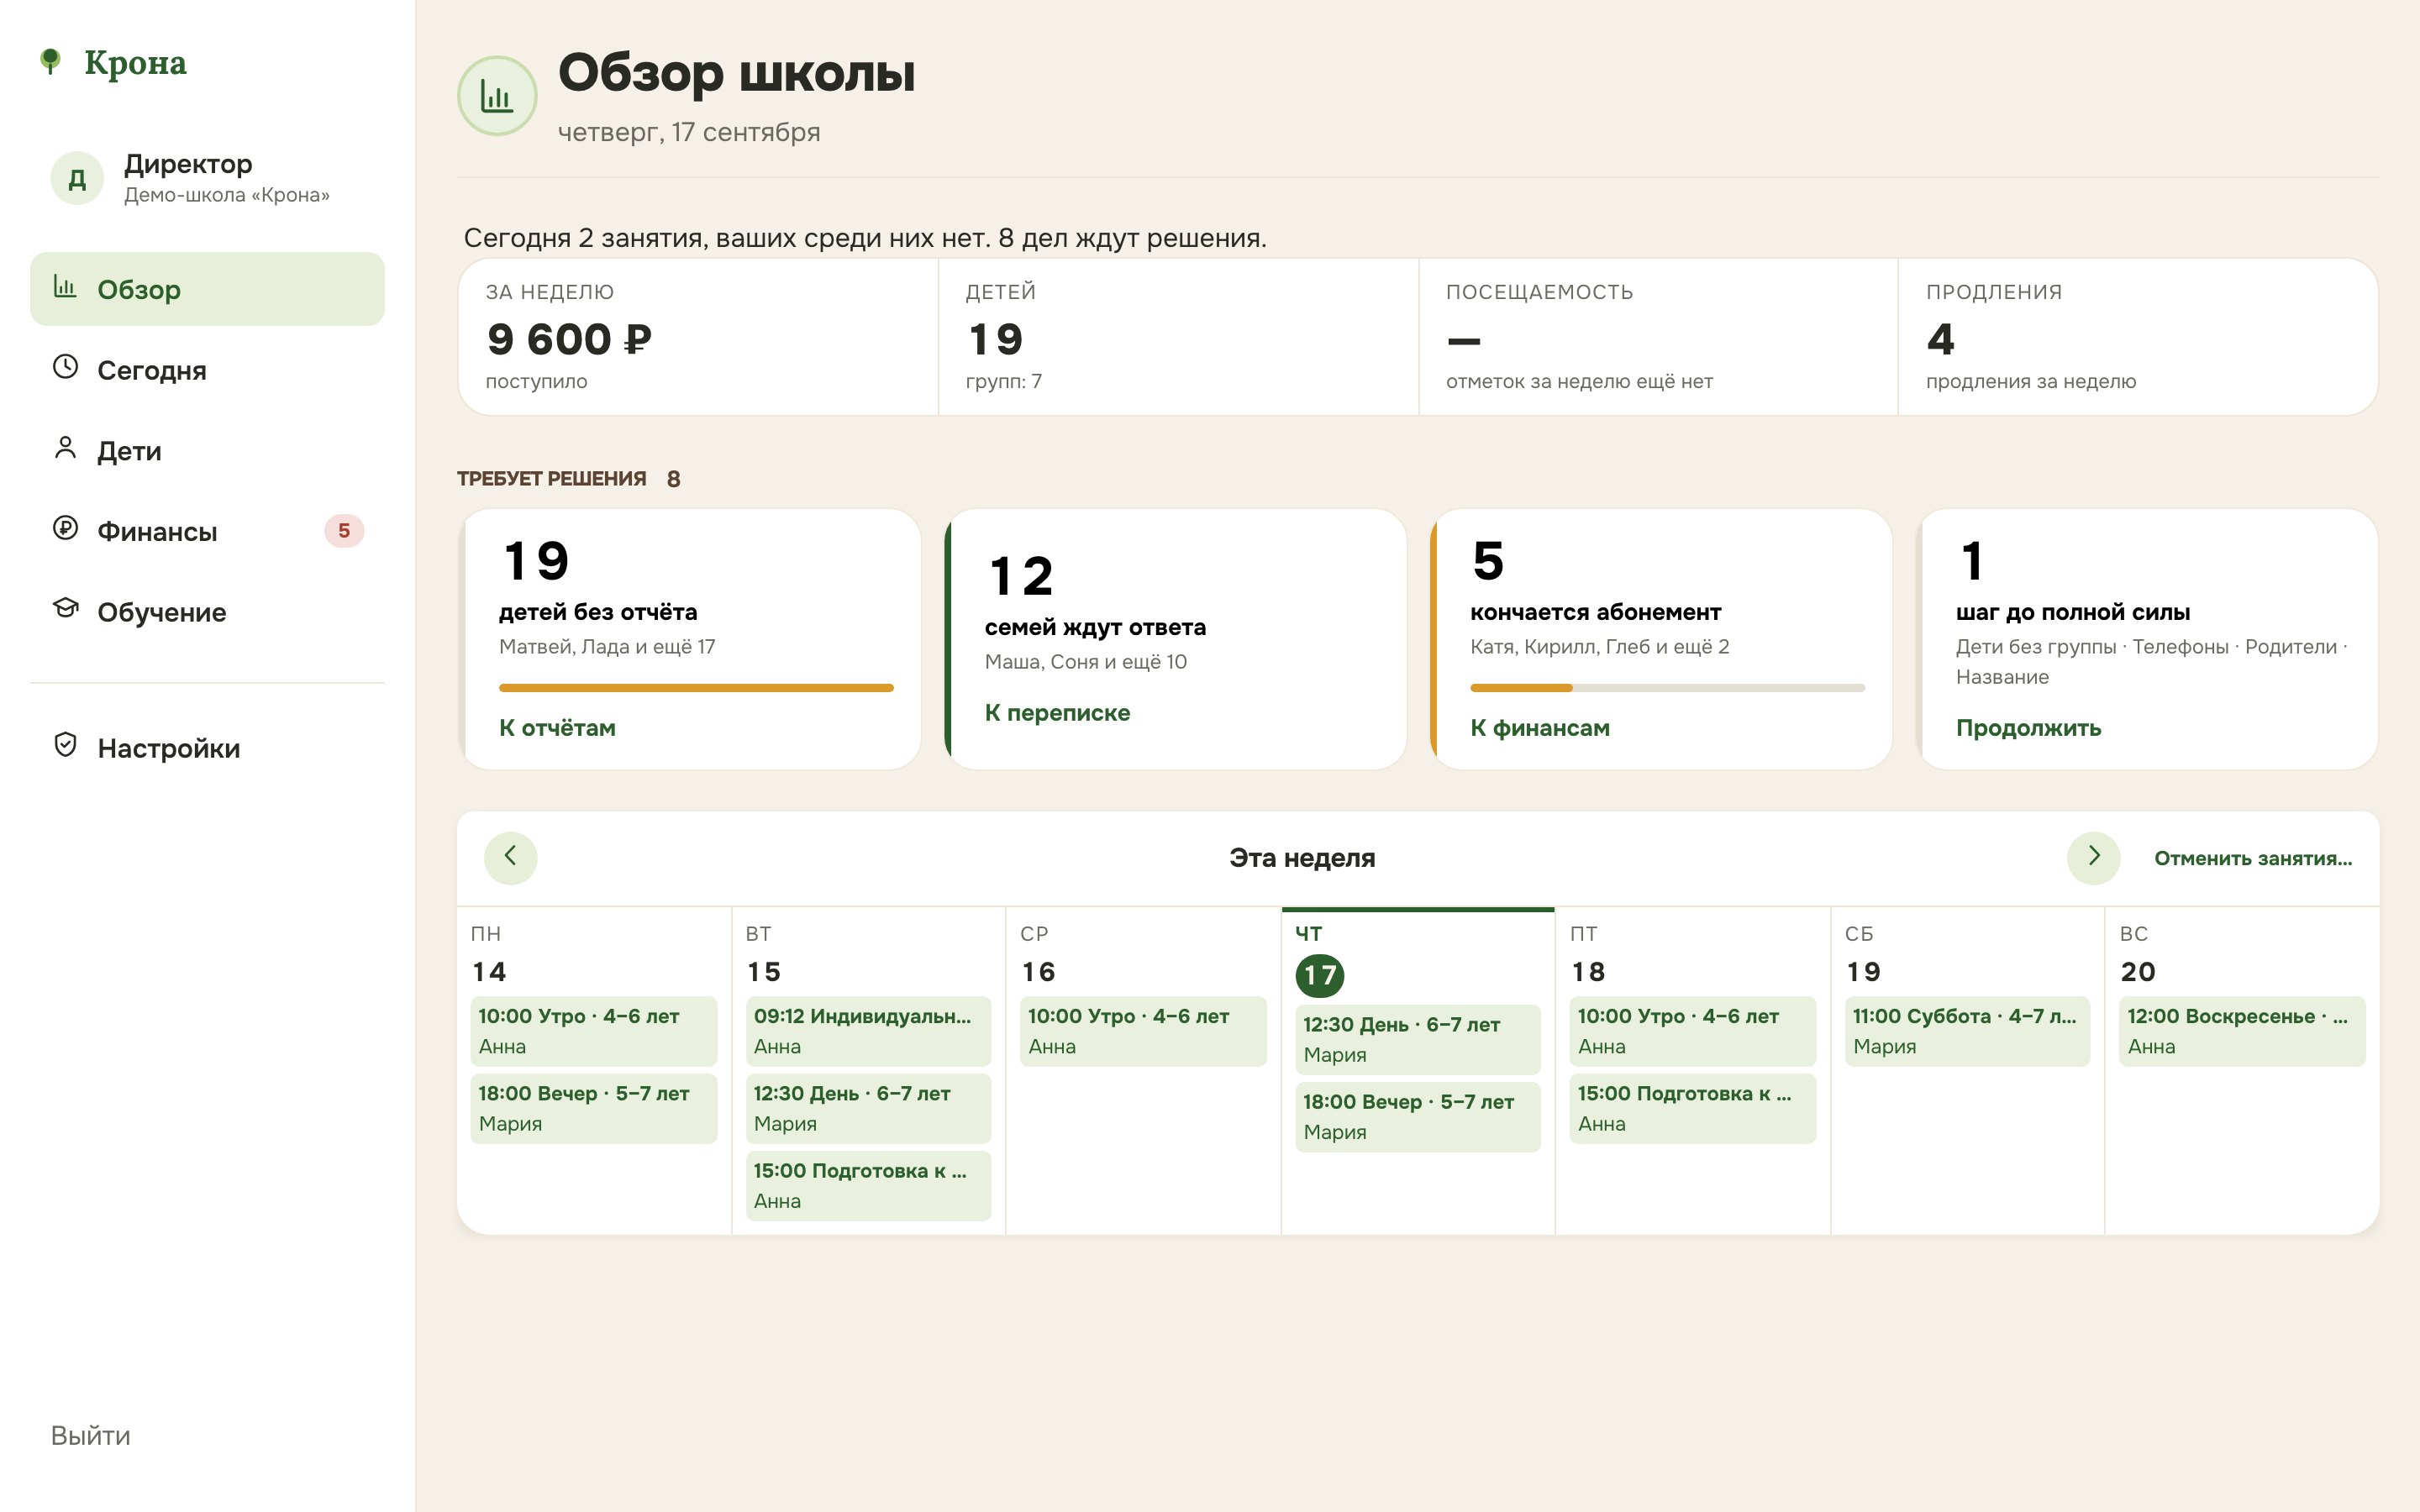
Task: Open the Финансы section
Action: pos(207,531)
